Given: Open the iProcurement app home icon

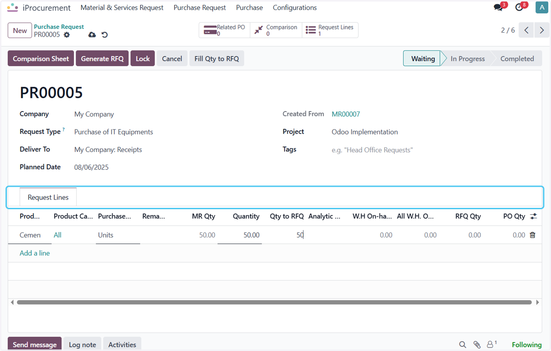Looking at the screenshot, I should click(x=12, y=8).
